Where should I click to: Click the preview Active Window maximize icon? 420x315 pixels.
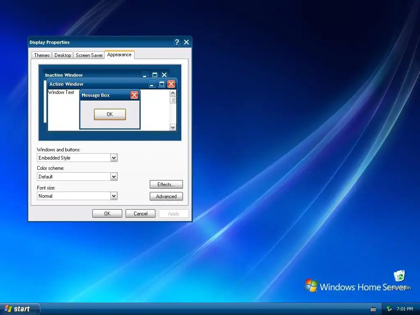(162, 84)
